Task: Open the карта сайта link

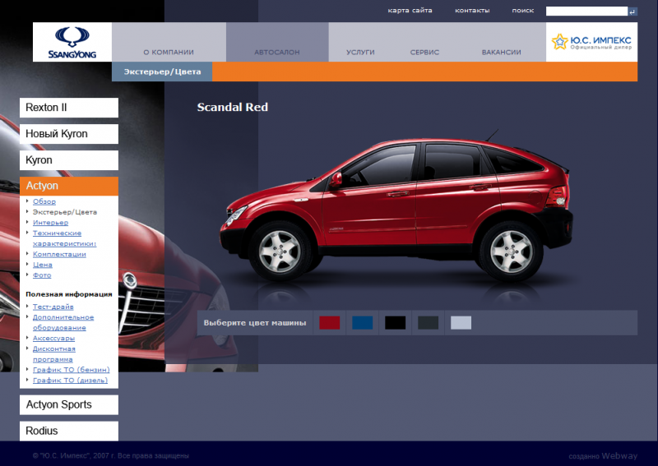Action: coord(410,11)
